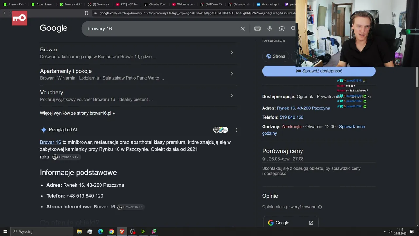Click the 'Opinie' section heading

pos(270,196)
